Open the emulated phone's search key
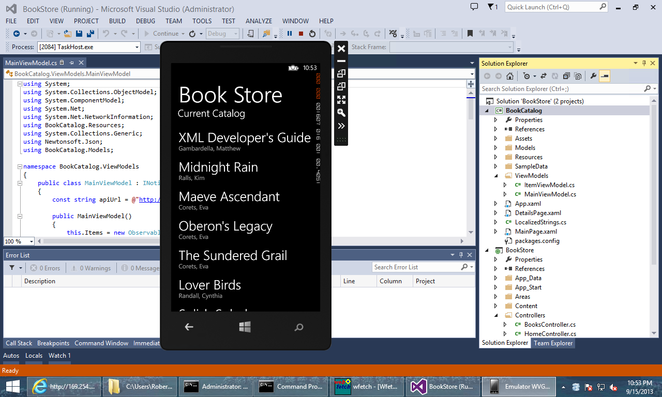Screen dimensions: 662x397 (x=298, y=327)
